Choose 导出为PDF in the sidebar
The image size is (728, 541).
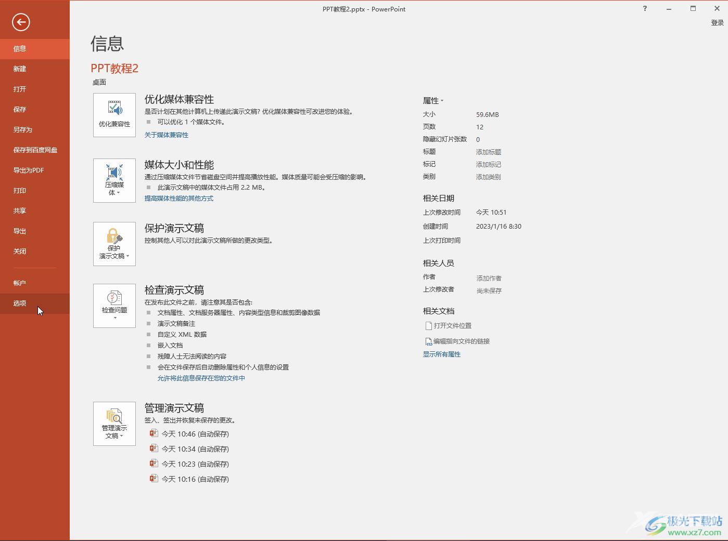point(35,170)
